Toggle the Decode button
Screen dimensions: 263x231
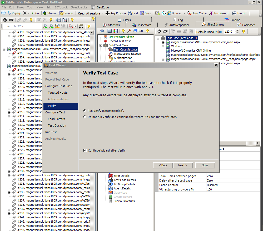(66, 13)
